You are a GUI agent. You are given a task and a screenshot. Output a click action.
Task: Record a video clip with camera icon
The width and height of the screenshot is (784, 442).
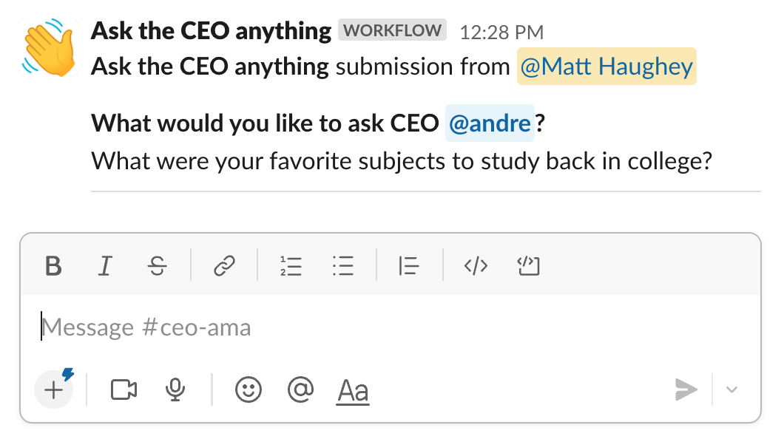click(x=124, y=390)
